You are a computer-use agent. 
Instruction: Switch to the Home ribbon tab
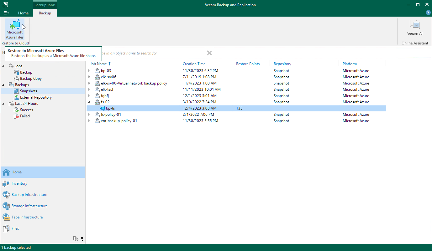point(24,13)
